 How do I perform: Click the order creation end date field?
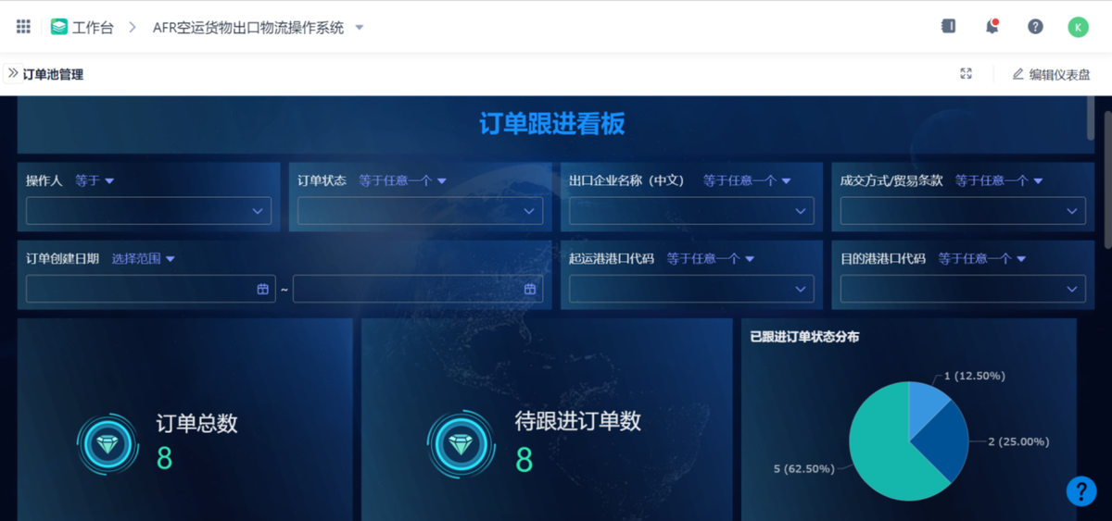point(417,290)
